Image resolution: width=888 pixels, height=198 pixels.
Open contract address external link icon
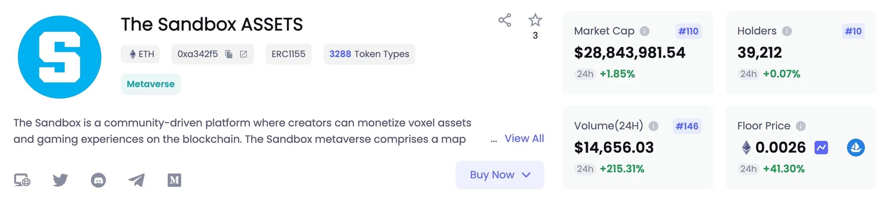[x=244, y=54]
